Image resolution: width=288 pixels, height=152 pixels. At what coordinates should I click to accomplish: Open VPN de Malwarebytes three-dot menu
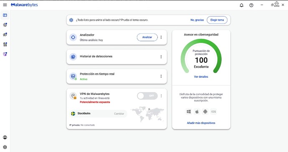point(161,96)
